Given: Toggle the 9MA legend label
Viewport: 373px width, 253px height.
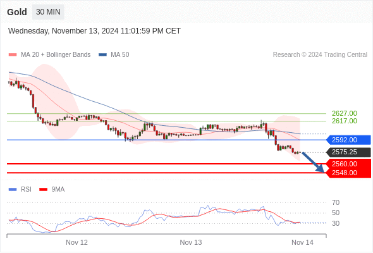Looking at the screenshot, I should point(58,190).
